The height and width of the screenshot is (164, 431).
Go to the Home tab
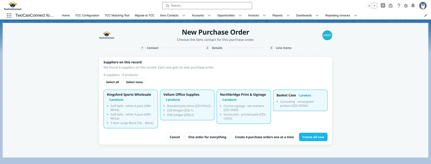coord(66,15)
